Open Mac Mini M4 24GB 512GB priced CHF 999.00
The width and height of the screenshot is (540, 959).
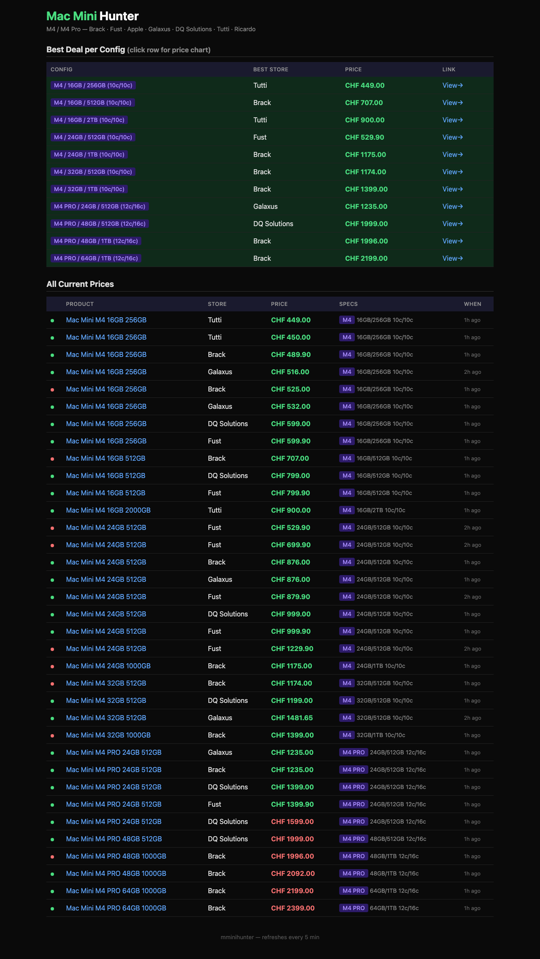click(x=106, y=614)
